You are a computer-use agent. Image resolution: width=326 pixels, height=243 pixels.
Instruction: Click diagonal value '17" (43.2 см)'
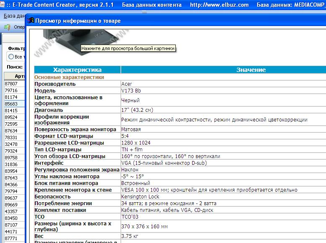137,110
